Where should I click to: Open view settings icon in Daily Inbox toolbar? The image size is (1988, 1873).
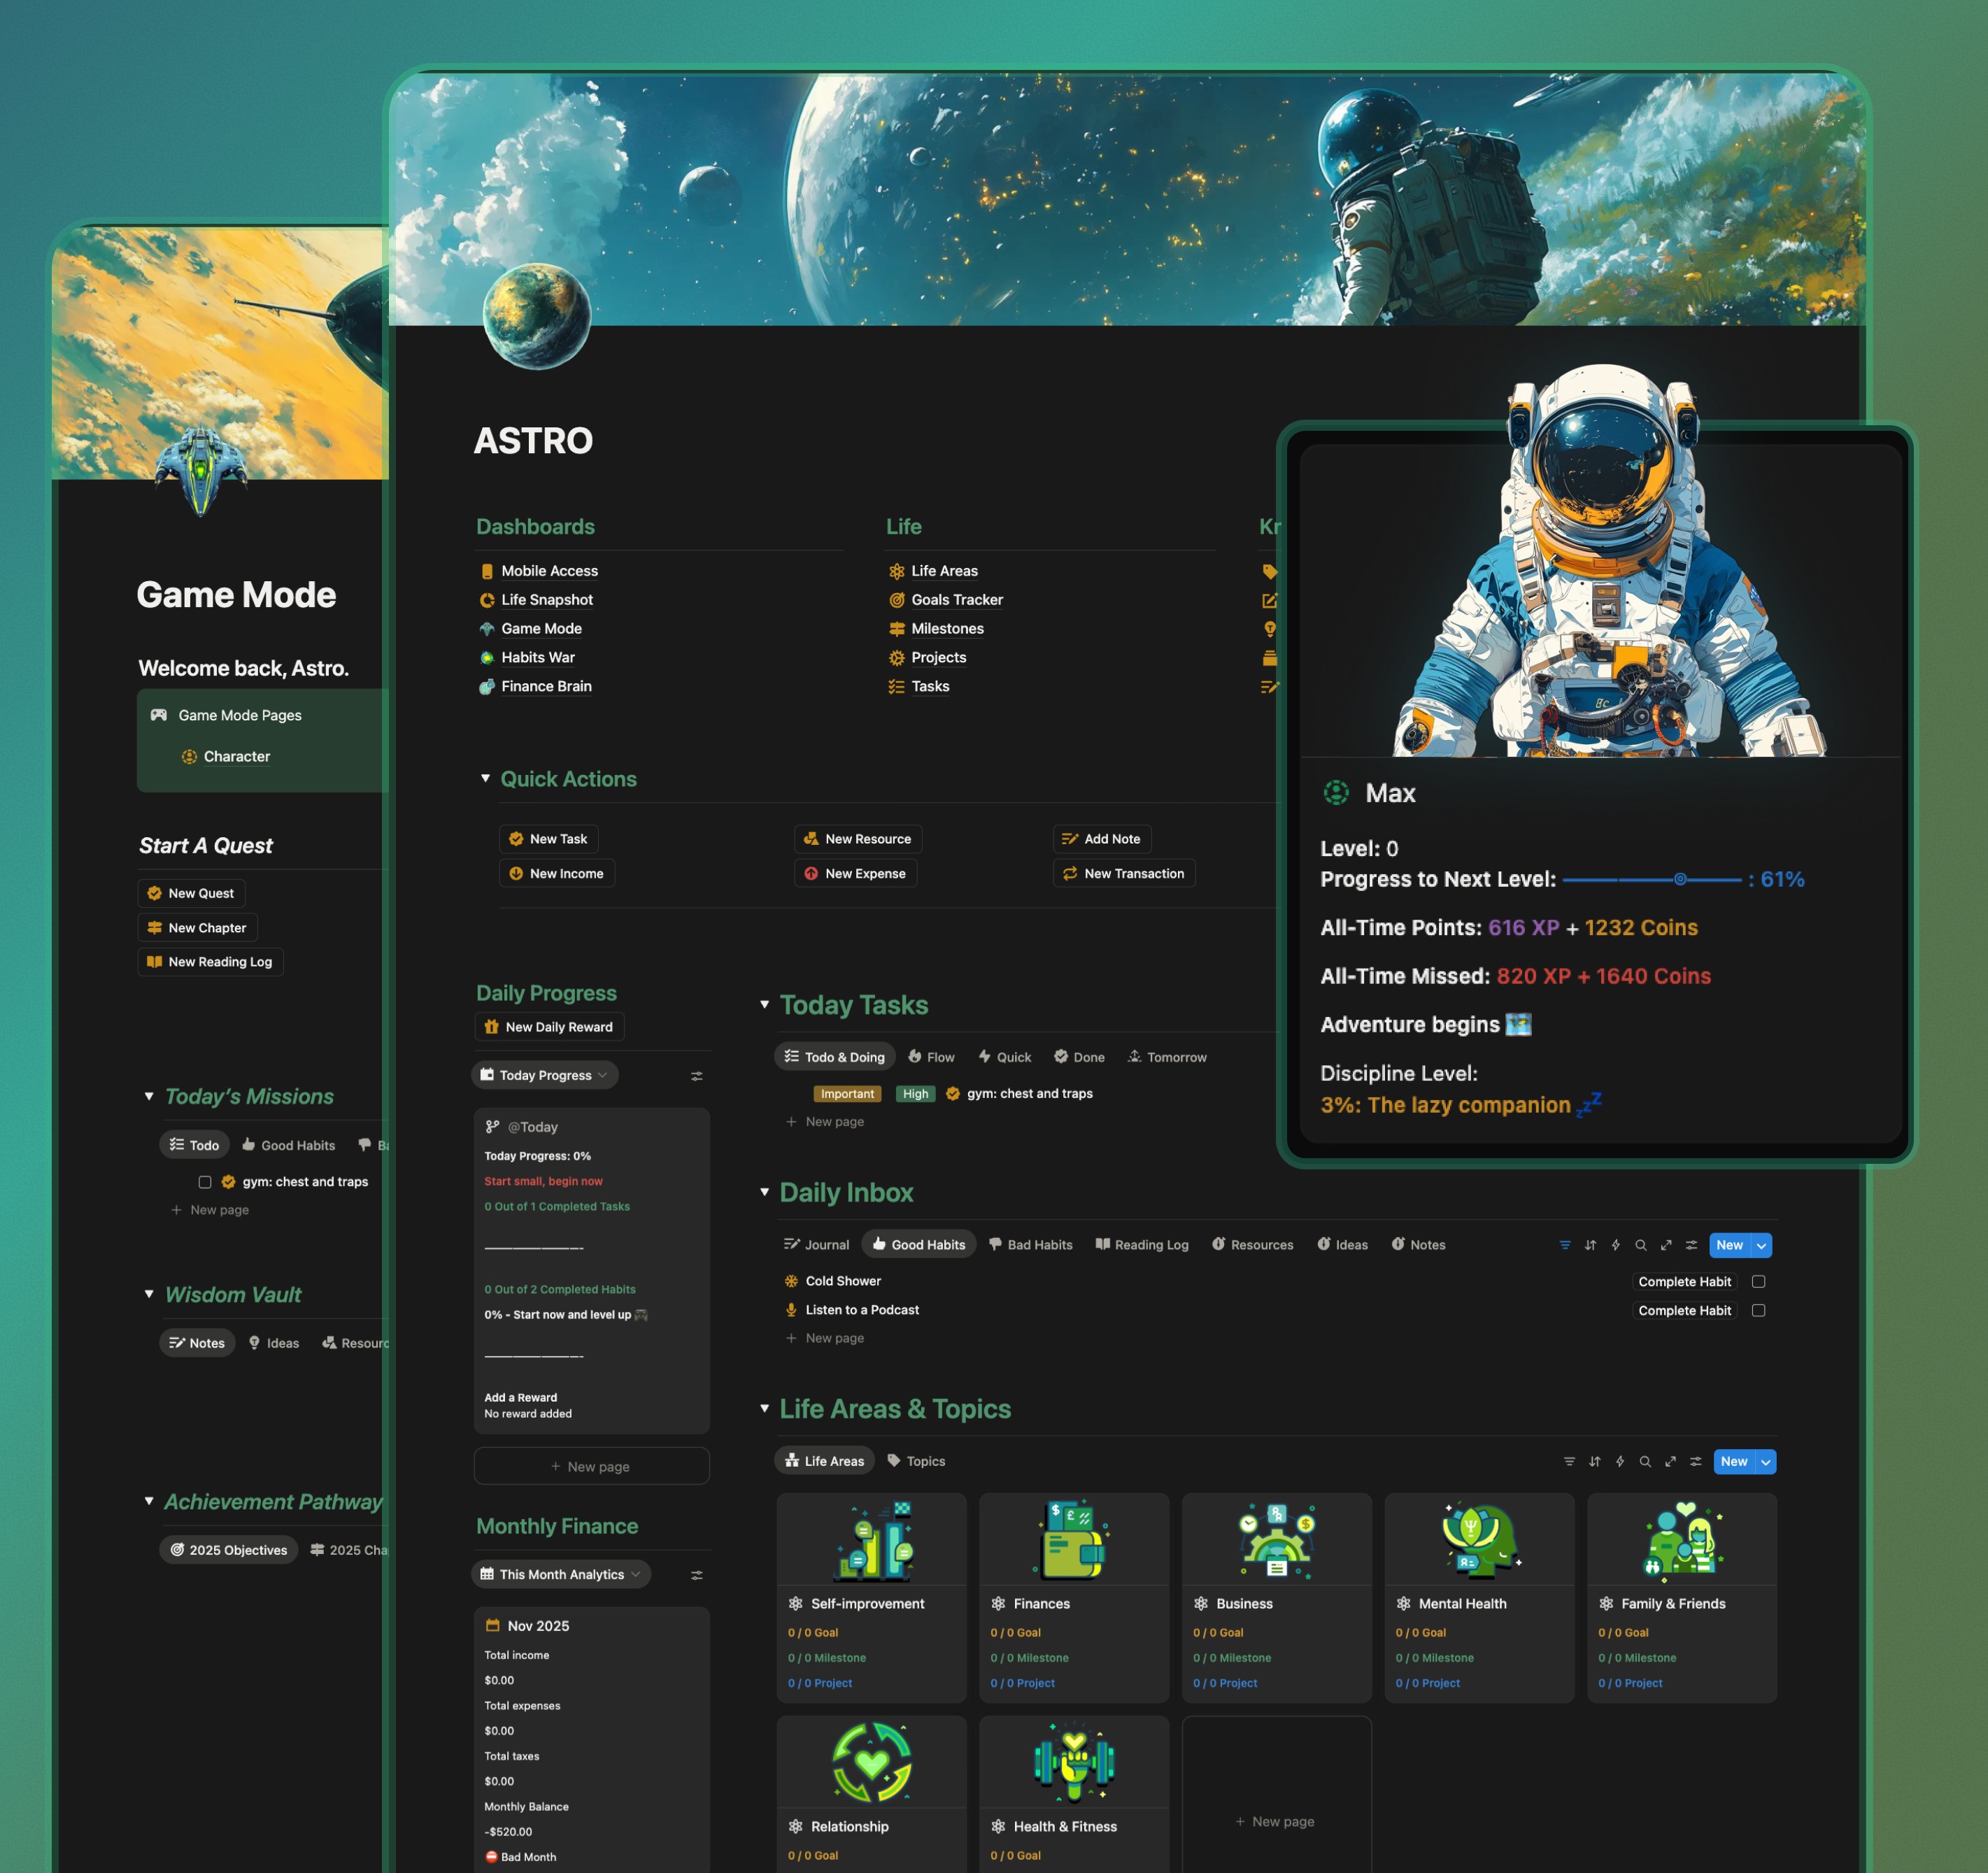[1691, 1245]
